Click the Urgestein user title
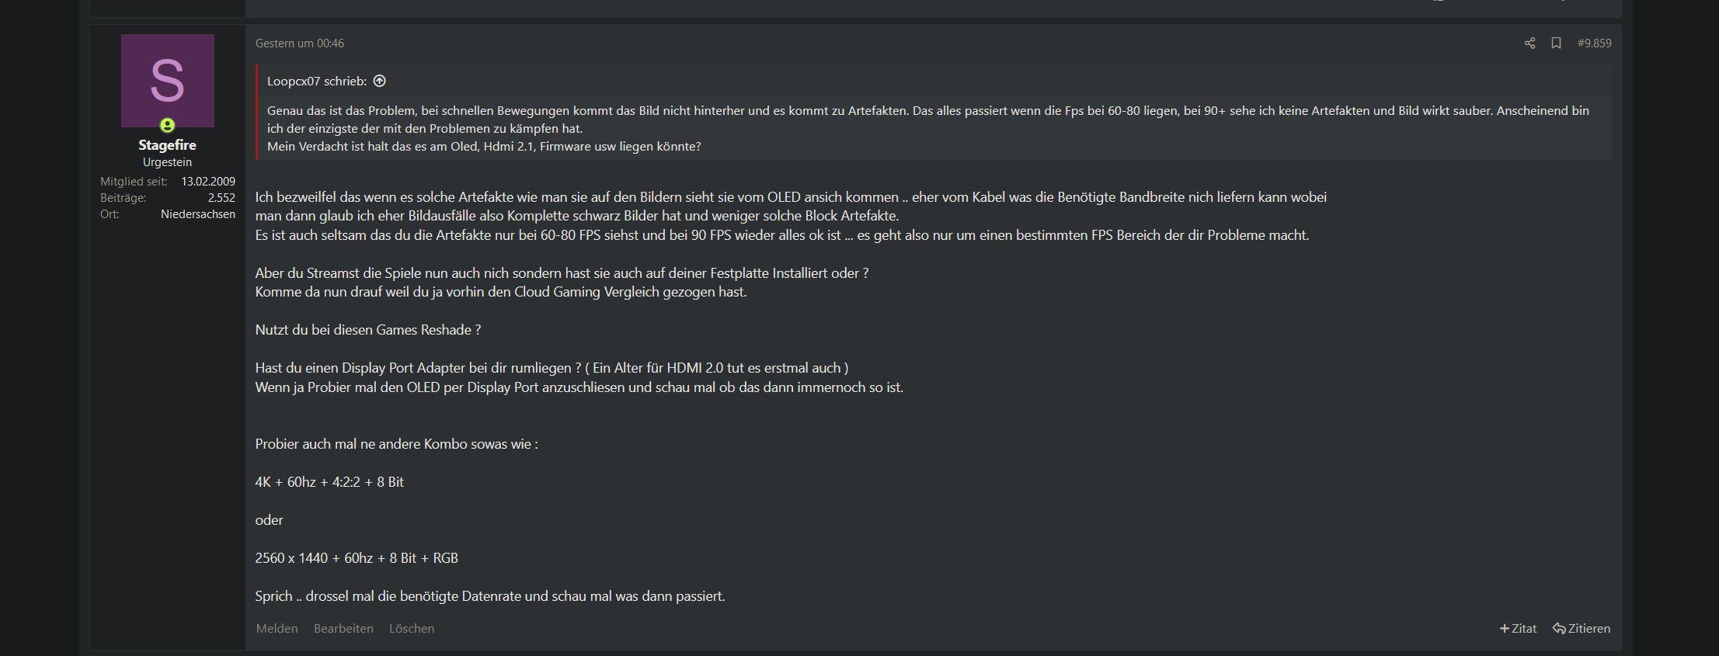The image size is (1719, 656). (x=167, y=162)
